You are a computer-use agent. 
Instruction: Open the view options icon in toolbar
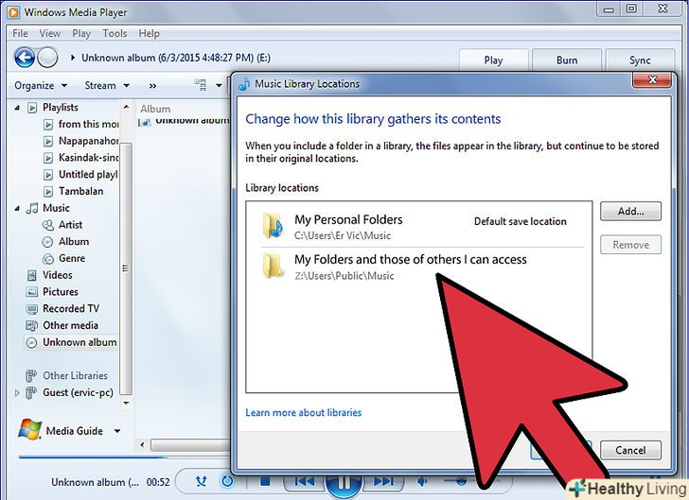201,85
